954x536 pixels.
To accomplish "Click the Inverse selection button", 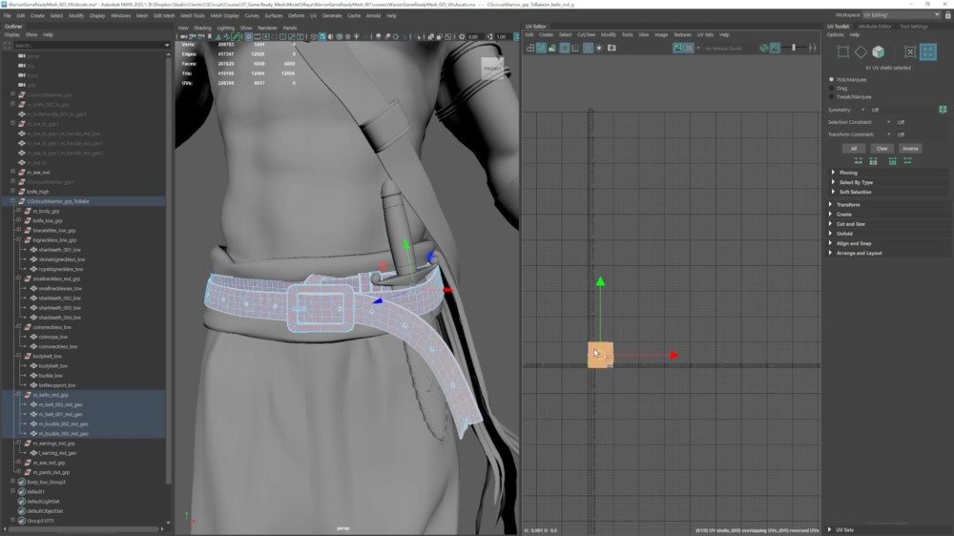I will click(x=910, y=149).
